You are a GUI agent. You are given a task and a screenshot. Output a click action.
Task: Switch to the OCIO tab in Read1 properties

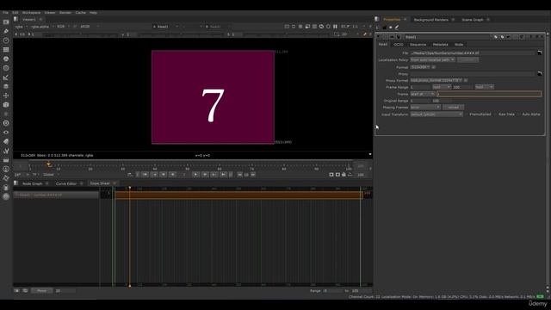[398, 45]
